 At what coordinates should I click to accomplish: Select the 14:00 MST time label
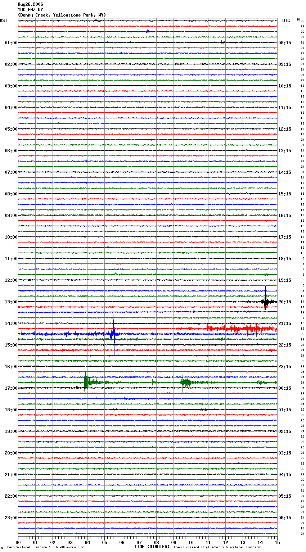click(11, 323)
